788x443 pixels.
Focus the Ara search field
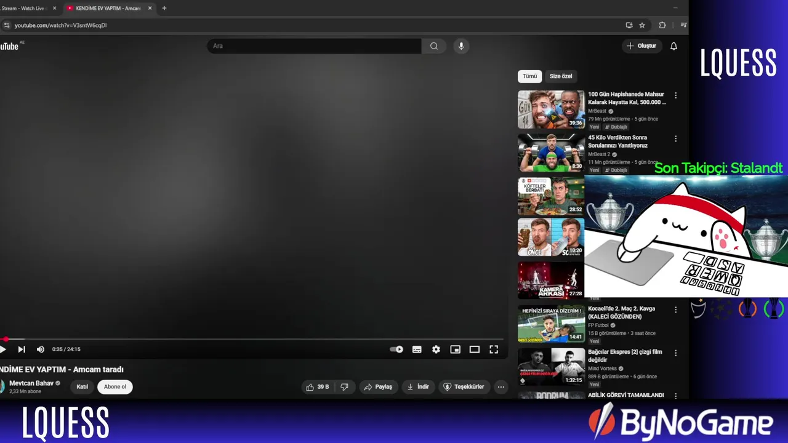[x=314, y=46]
